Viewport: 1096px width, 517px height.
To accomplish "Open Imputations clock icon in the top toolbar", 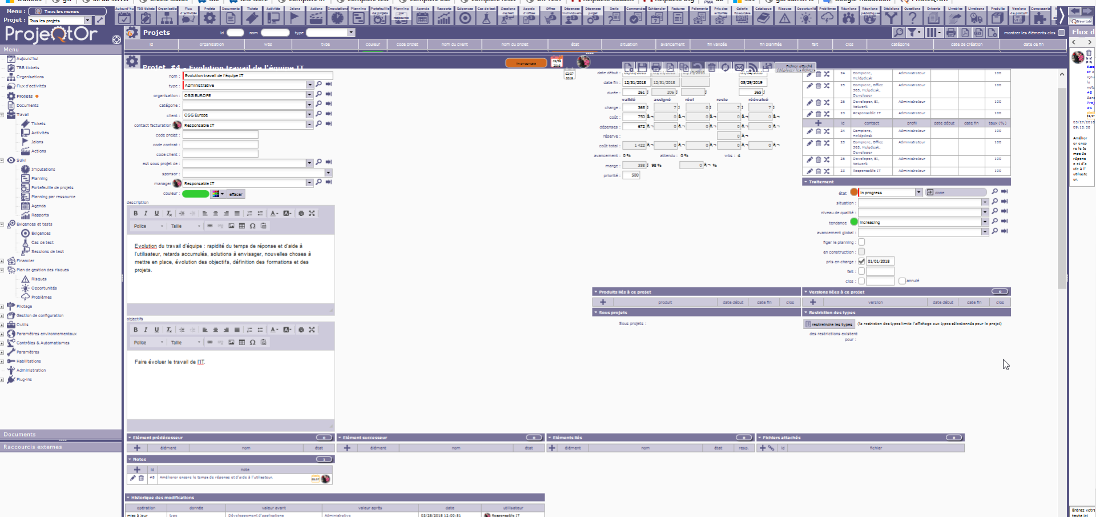I will [x=337, y=18].
